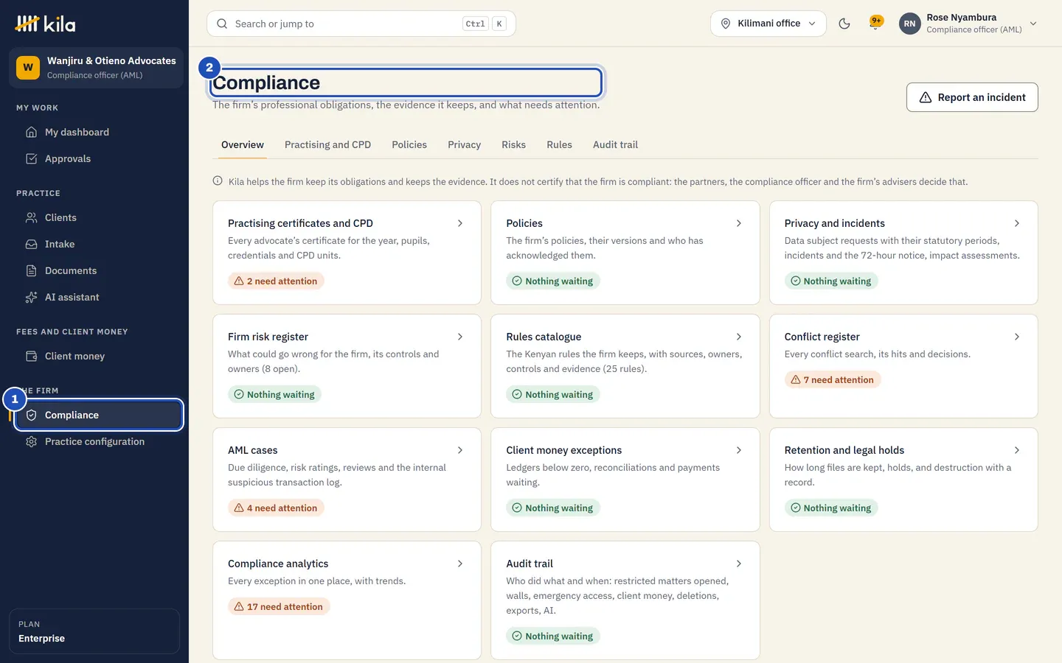Click the W firm avatar badge

pos(28,68)
